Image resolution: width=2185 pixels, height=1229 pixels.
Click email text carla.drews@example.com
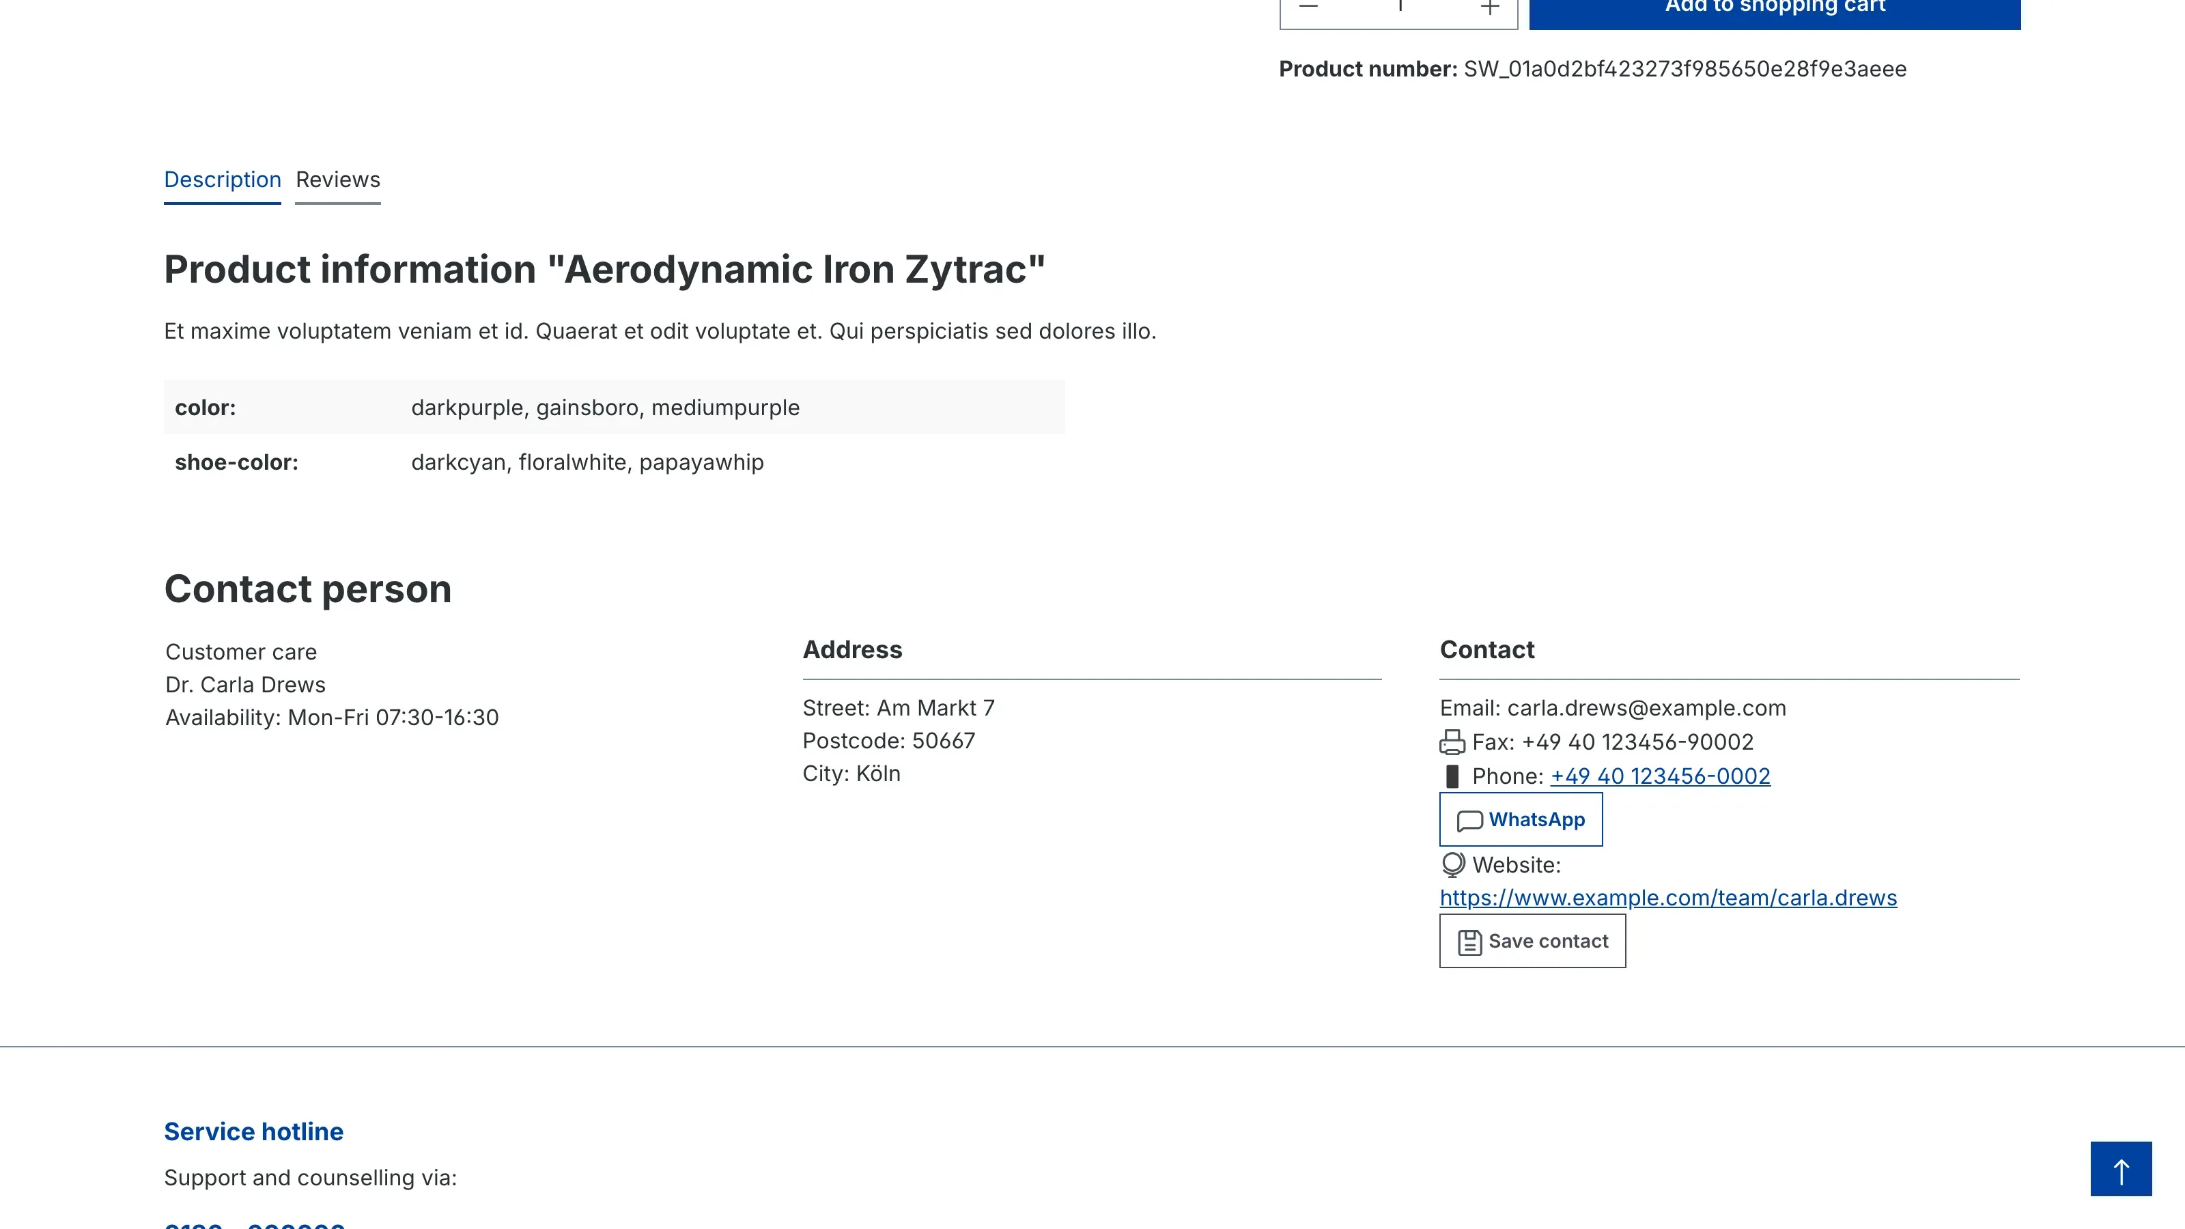[x=1646, y=708]
